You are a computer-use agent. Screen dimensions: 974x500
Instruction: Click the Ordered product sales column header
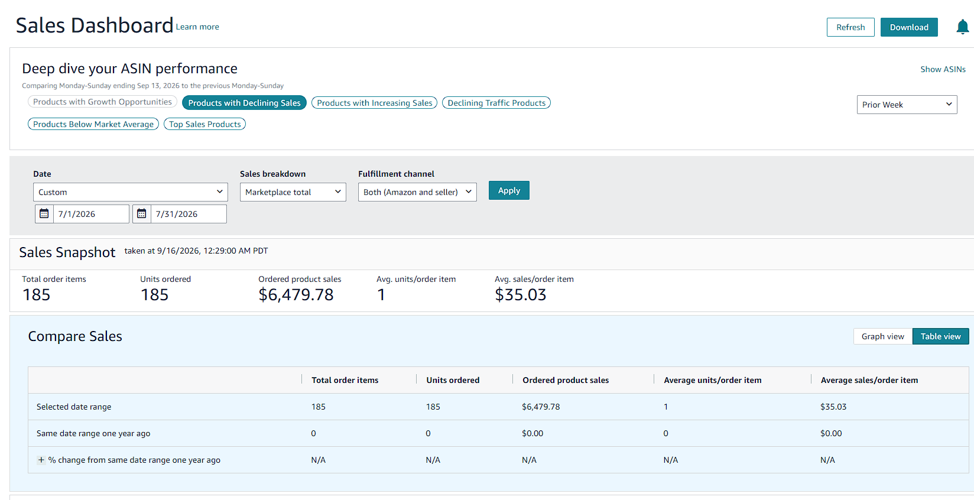(x=566, y=380)
